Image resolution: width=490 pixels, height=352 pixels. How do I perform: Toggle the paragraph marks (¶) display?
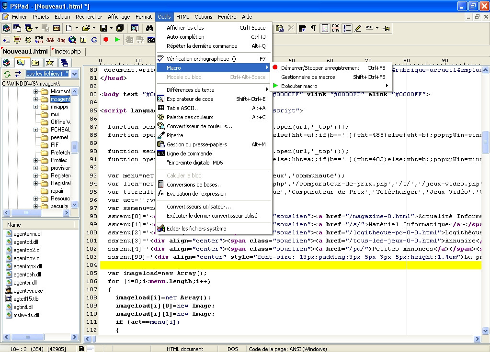pos(313,28)
